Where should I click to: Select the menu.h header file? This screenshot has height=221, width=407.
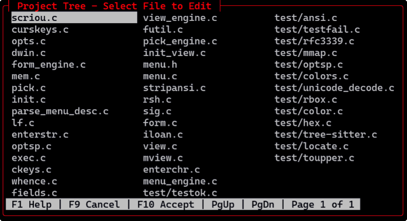(x=160, y=65)
